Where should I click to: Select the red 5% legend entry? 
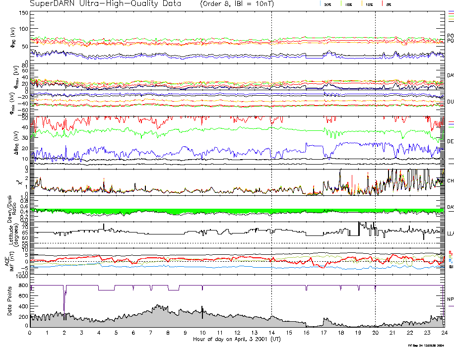388,4
